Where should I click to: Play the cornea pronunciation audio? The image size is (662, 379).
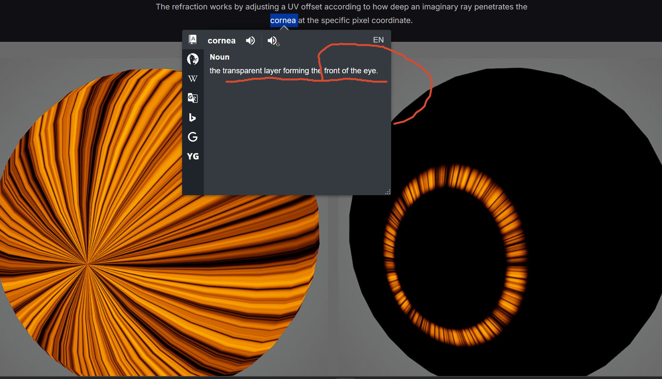point(250,41)
